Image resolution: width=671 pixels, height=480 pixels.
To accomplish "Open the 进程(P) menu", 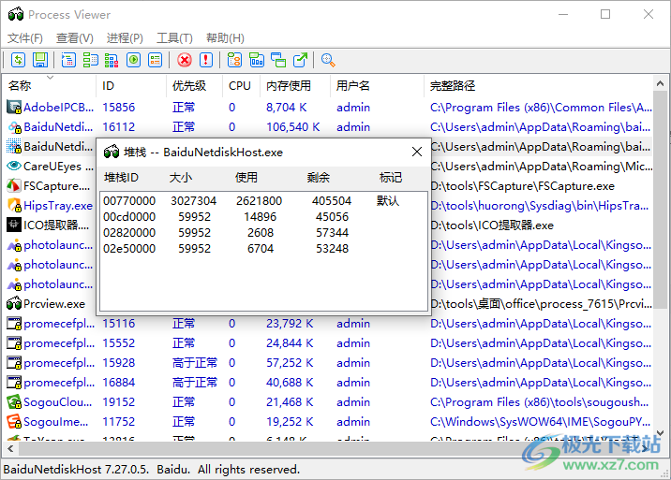I will click(125, 38).
